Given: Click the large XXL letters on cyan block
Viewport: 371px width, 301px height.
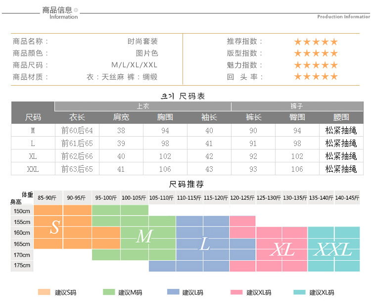Looking at the screenshot, I should click(333, 249).
